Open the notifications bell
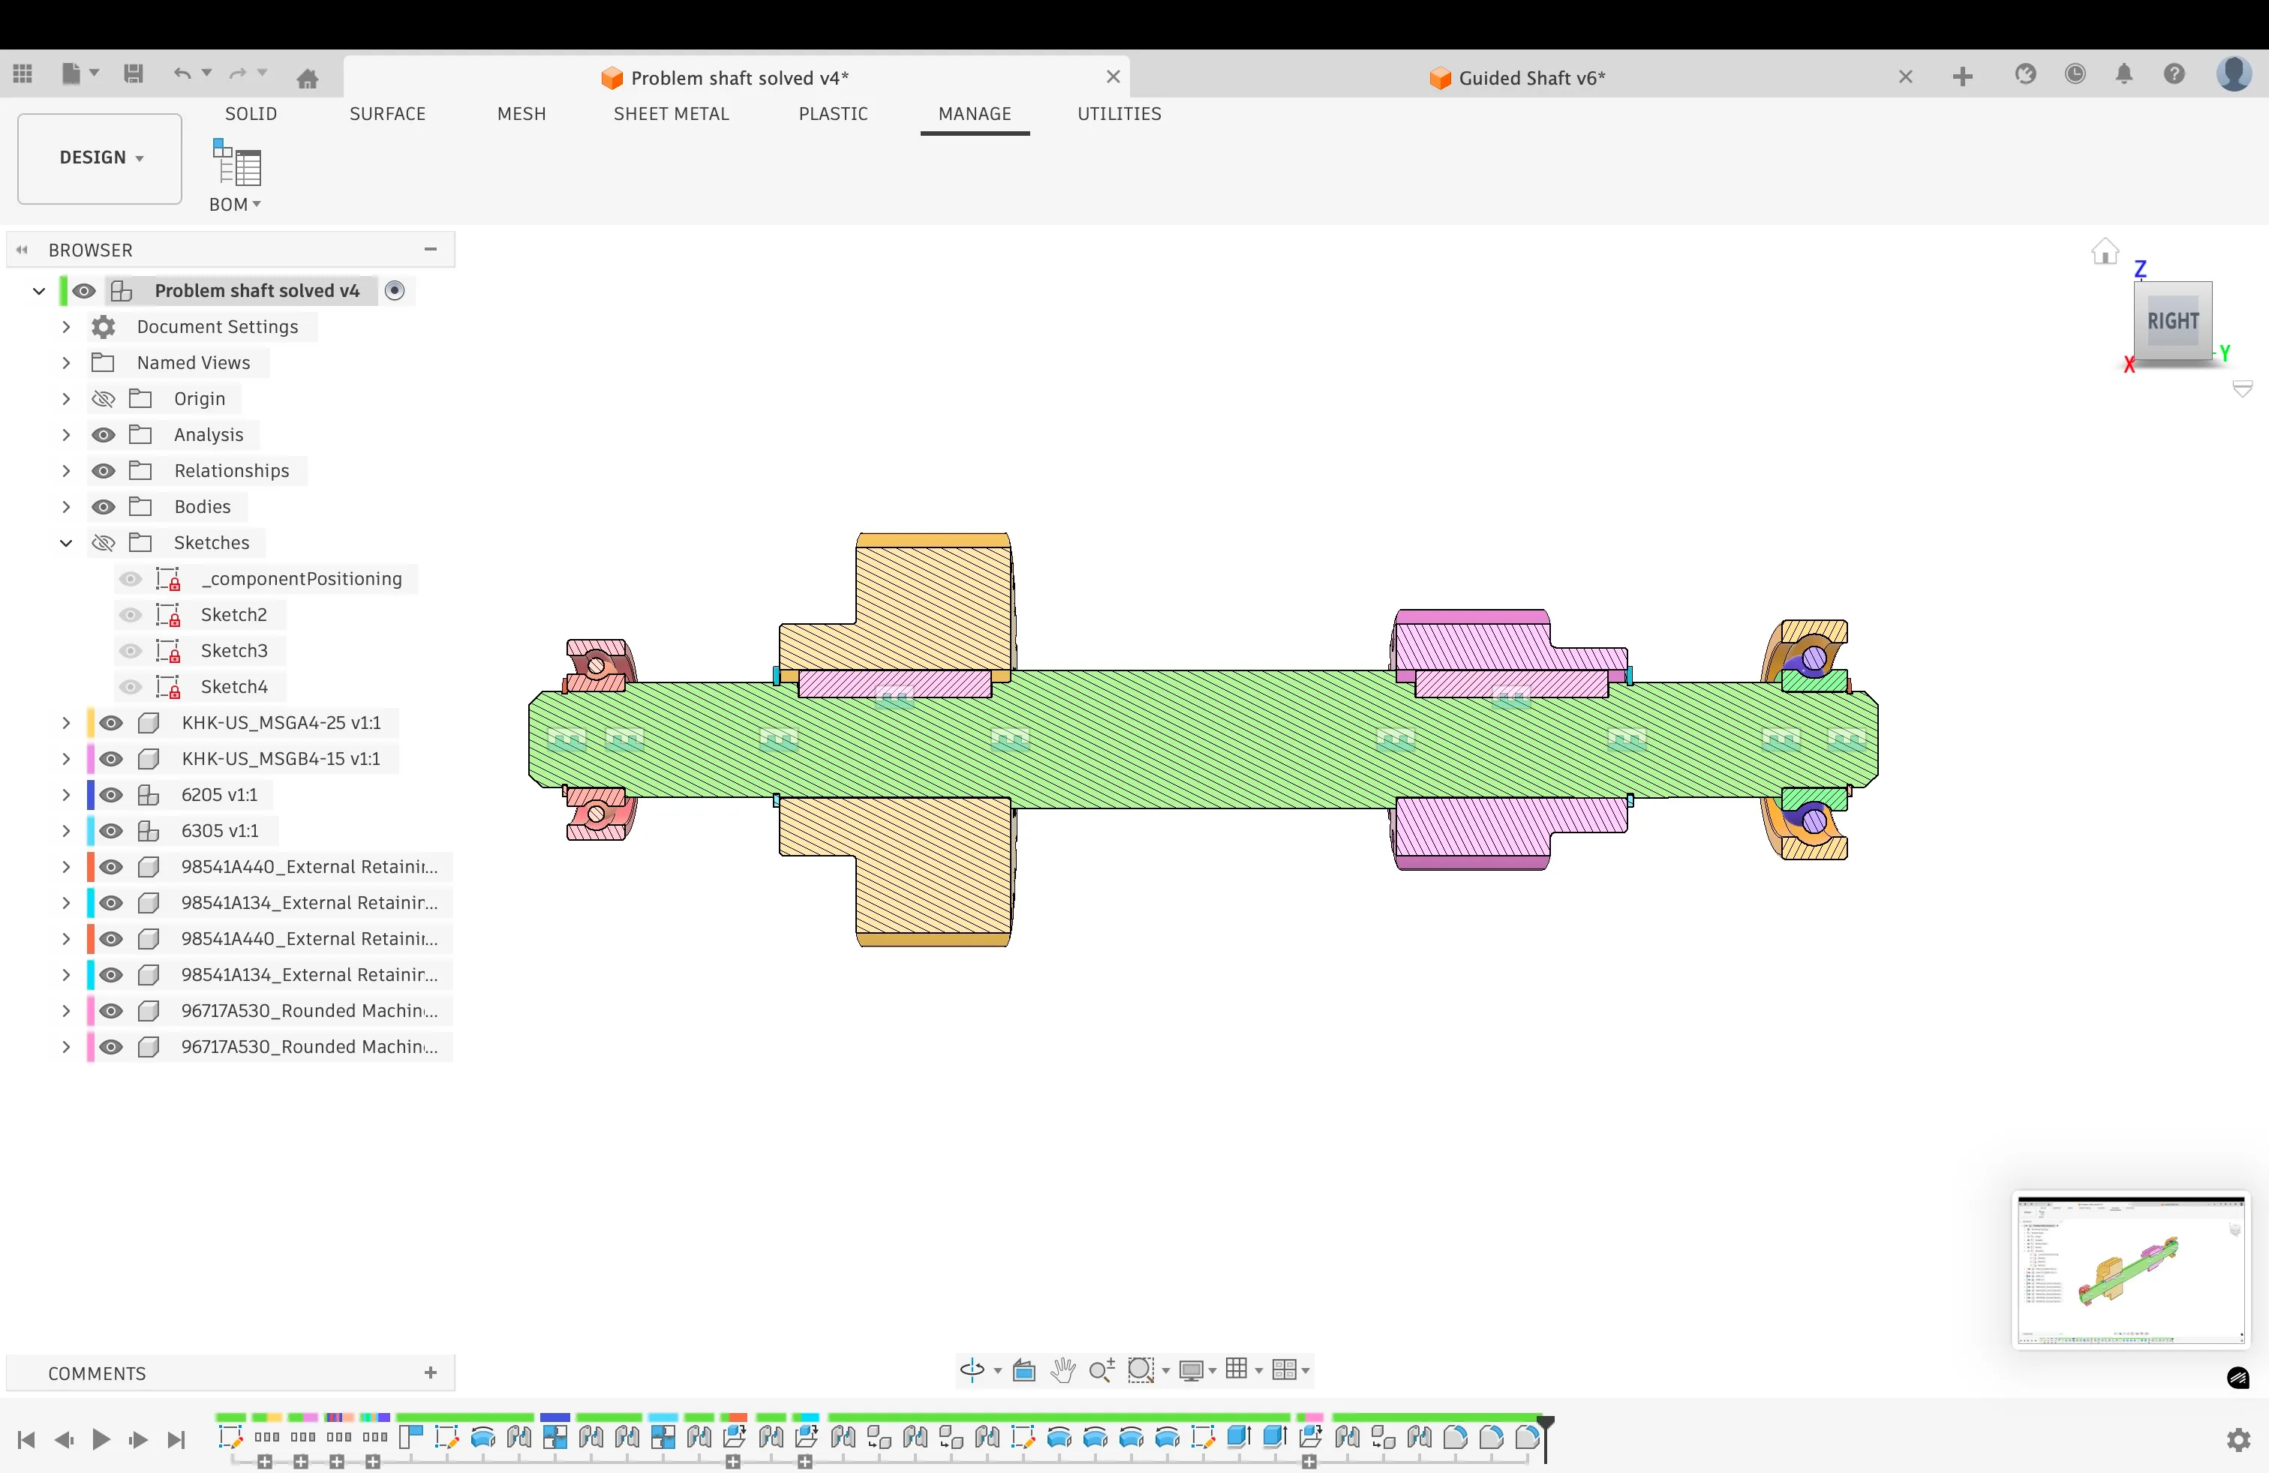The image size is (2269, 1473). pyautogui.click(x=2124, y=74)
